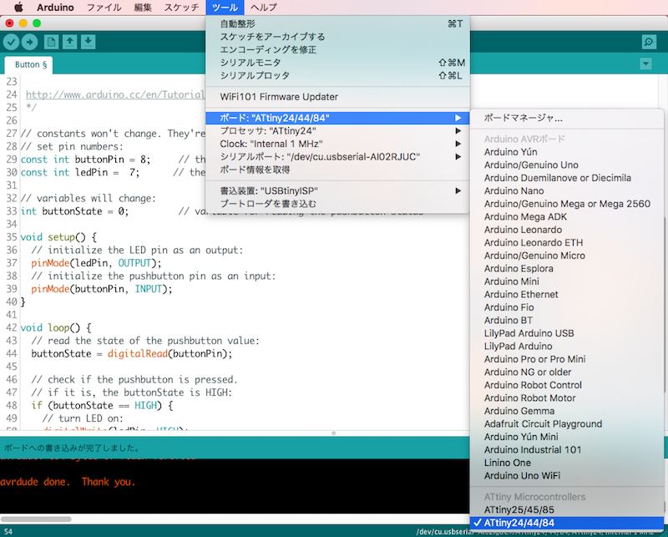Select Arduino/Genuino Micro board
This screenshot has height=537, width=668.
(567, 256)
